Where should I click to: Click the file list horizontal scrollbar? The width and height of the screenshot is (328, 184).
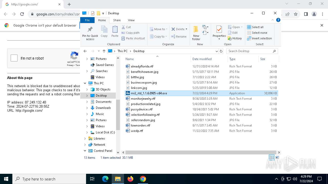[200, 152]
